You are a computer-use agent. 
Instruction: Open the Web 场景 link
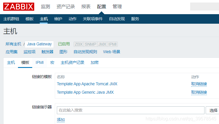[112, 52]
